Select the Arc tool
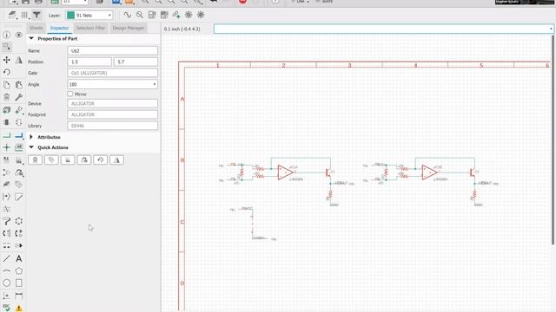 [6, 271]
